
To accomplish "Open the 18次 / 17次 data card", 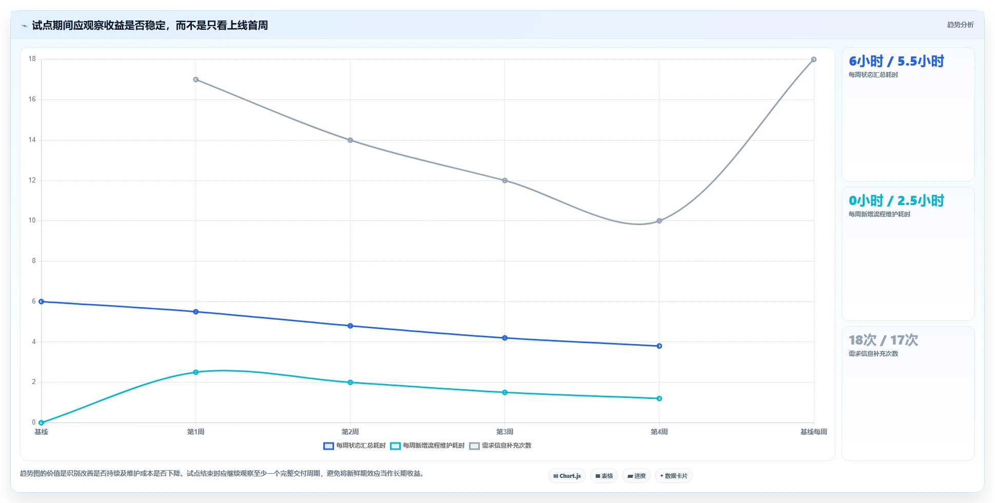I will [908, 393].
